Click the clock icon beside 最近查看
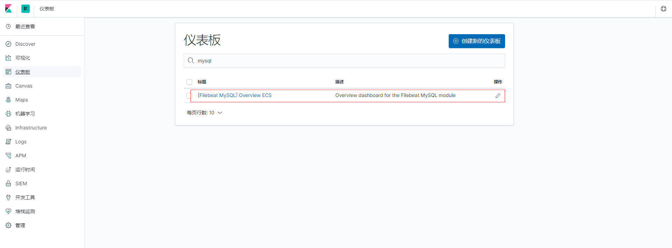Image resolution: width=672 pixels, height=248 pixels. click(x=8, y=27)
